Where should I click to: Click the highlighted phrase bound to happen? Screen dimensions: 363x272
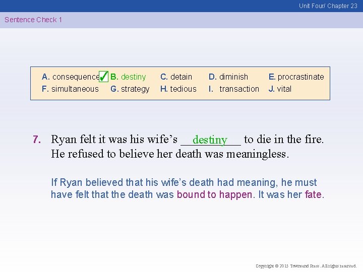[214, 194]
